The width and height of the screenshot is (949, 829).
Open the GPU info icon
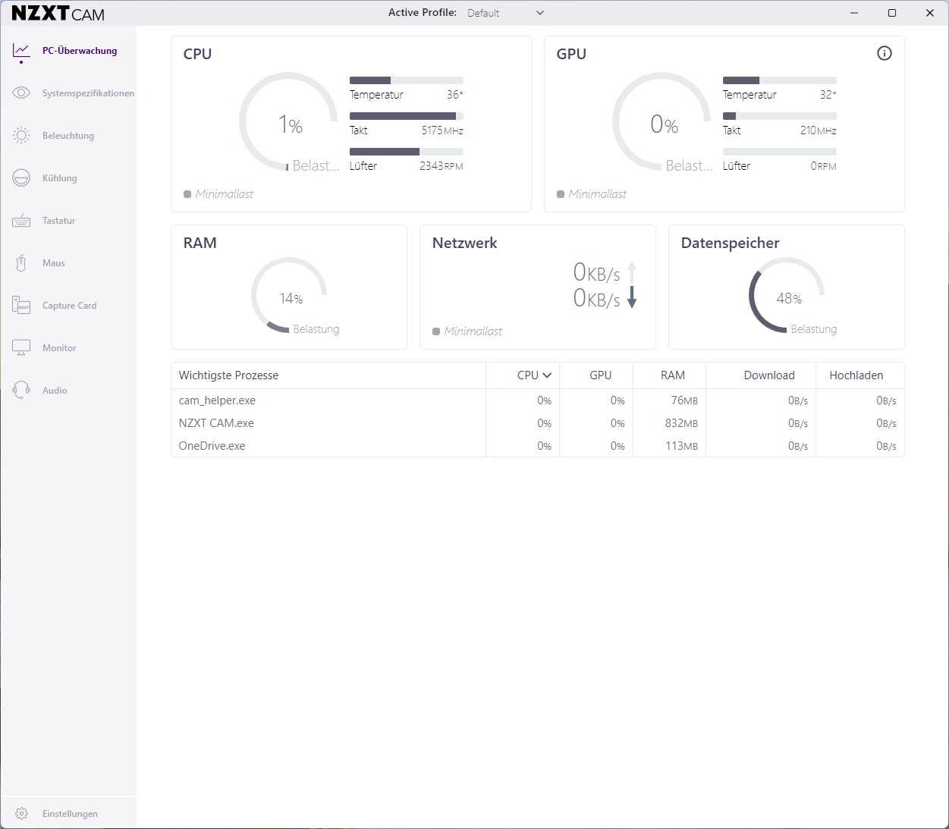pos(885,53)
